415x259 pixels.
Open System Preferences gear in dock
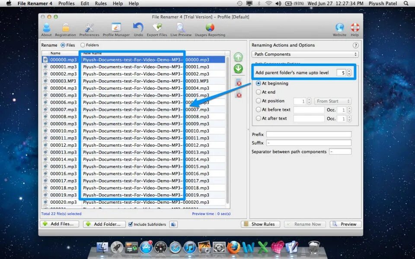tap(219, 248)
